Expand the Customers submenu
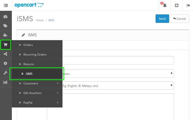The height and width of the screenshot is (120, 193). [37, 83]
